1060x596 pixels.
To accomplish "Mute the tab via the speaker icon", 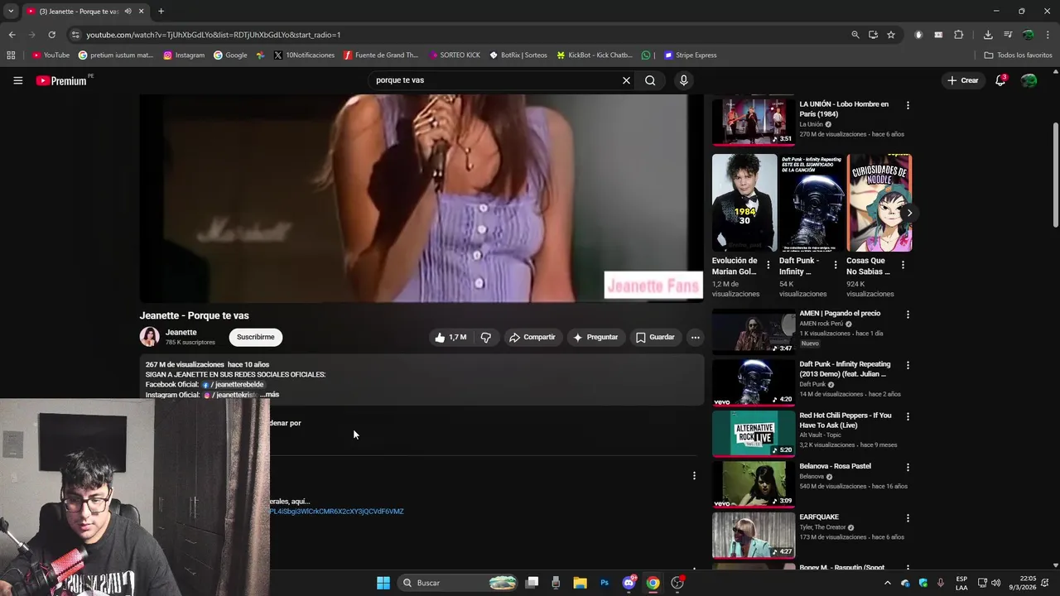I will [128, 12].
